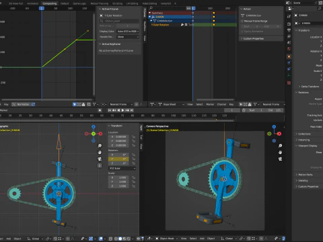Open the Compositing workspace tab
The image size is (323, 242).
(x=50, y=3)
